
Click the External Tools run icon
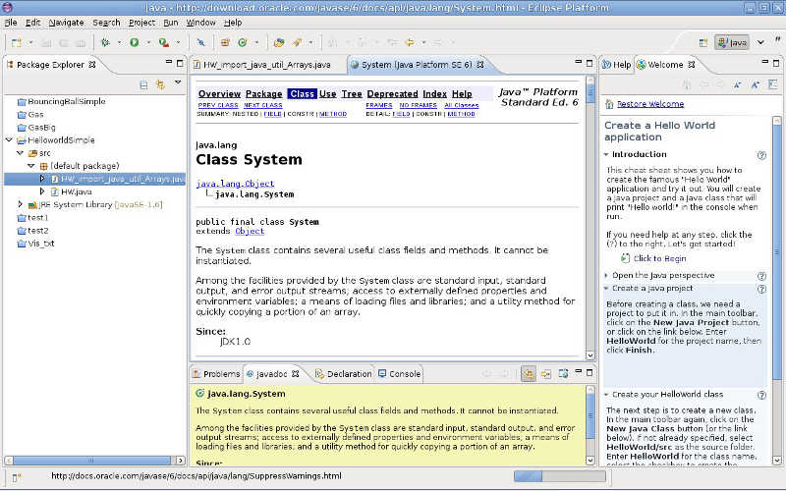163,42
